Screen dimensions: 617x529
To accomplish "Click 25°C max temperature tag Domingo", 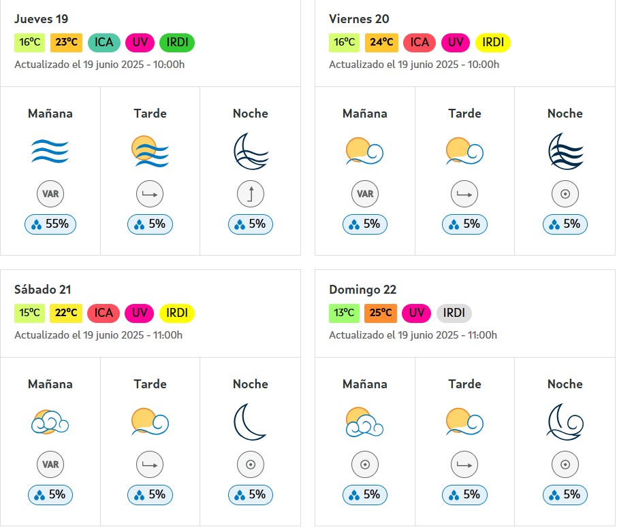I will (381, 313).
